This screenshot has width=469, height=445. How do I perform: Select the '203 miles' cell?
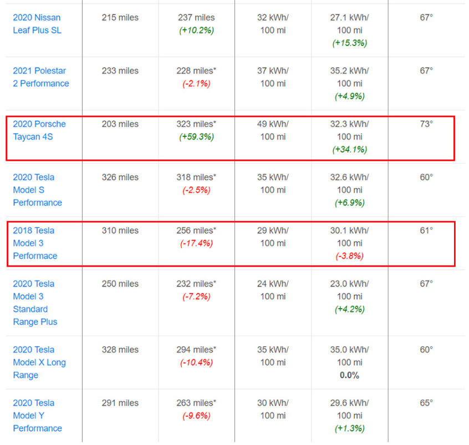[x=120, y=124]
